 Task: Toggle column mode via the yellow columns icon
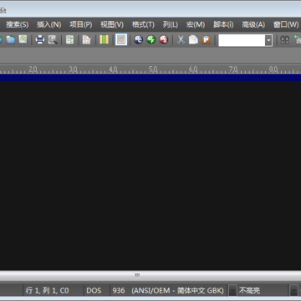point(104,39)
